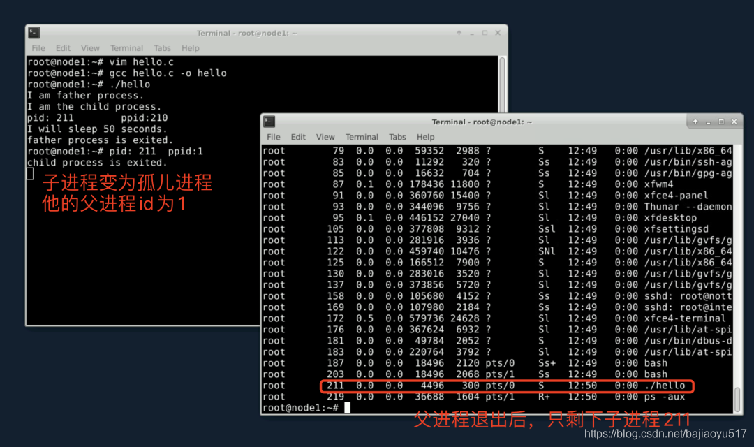Click 'bash' on the pts/0 row
This screenshot has width=754, height=447.
pos(656,363)
